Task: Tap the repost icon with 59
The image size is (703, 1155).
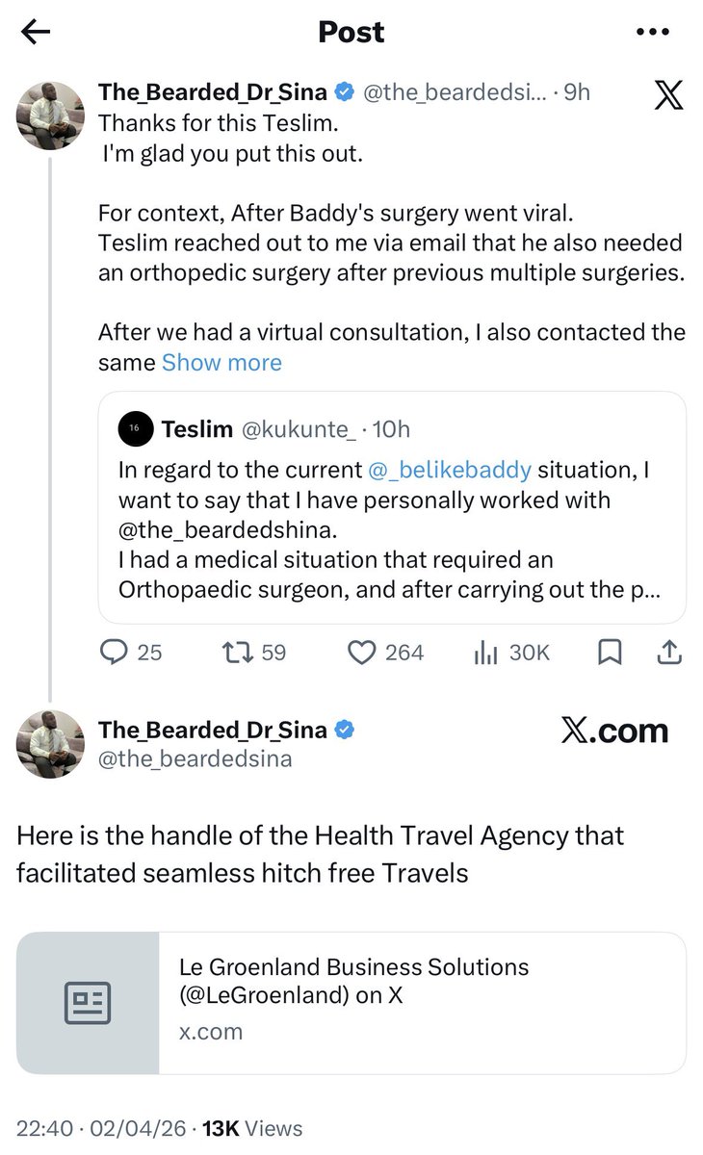Action: pos(233,653)
